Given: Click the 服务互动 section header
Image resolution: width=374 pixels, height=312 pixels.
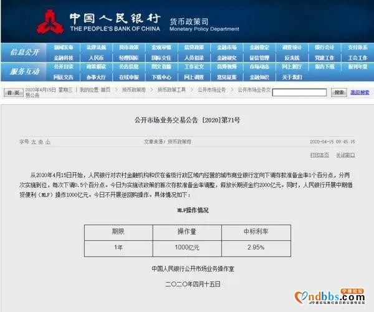Looking at the screenshot, I should 24,71.
